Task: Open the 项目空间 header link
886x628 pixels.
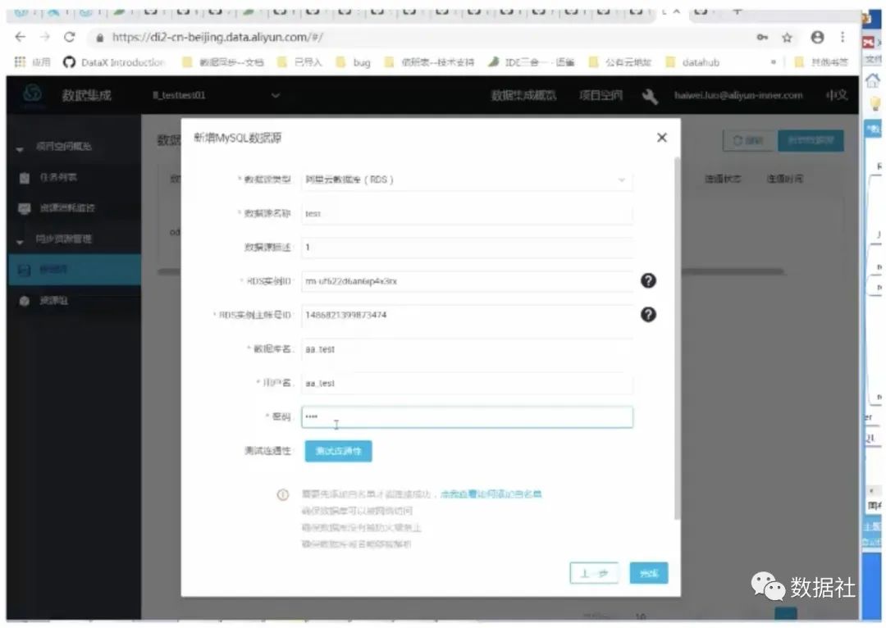Action: tap(601, 95)
